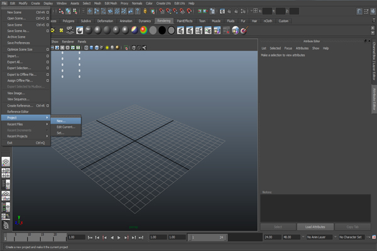Viewport: 377px width, 251px height.
Task: Switch to the Polygons shelf tab
Action: pos(68,21)
